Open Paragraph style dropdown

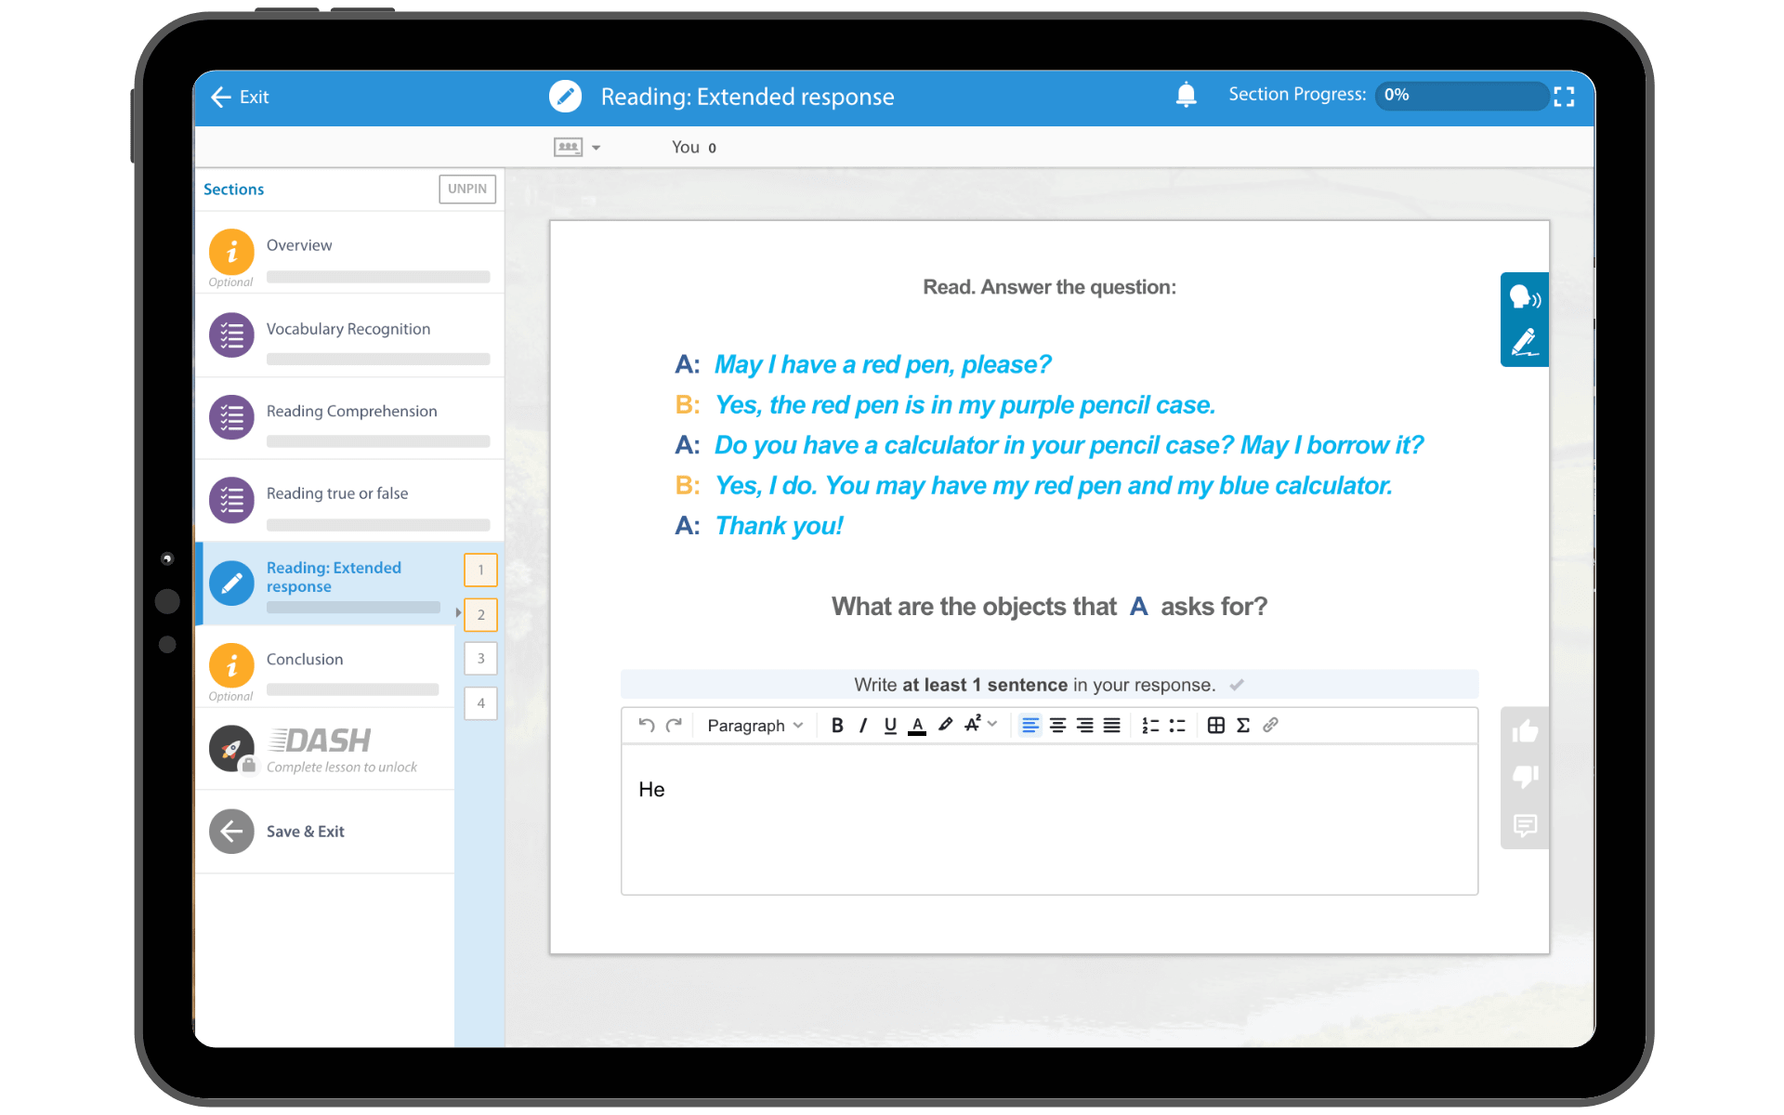(x=755, y=726)
